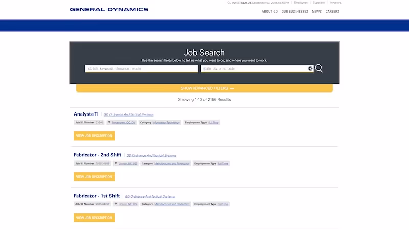This screenshot has height=230, width=409.
Task: View job description for Fabricator 1st Shift
Action: click(94, 218)
